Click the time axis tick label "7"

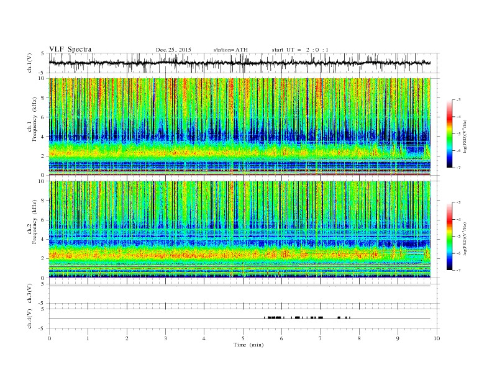(321, 338)
